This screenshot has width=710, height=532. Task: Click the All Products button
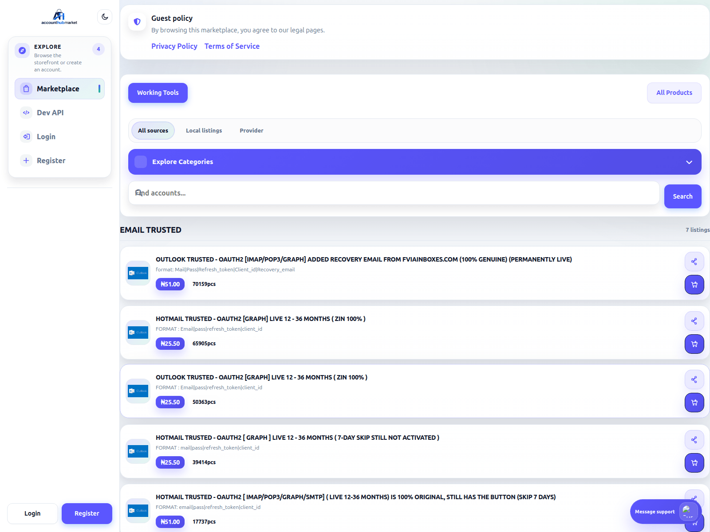tap(674, 93)
